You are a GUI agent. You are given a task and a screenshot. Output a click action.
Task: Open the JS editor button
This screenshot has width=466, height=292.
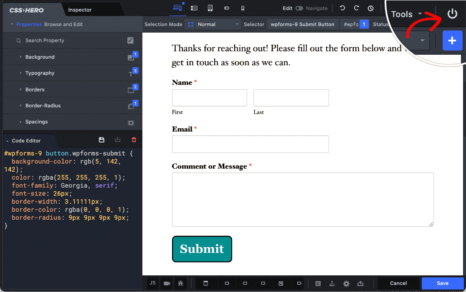point(152,283)
